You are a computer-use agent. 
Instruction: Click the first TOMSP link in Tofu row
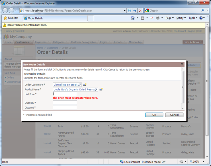coord(47,126)
